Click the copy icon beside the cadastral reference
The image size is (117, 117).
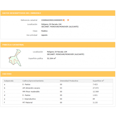coord(64,20)
